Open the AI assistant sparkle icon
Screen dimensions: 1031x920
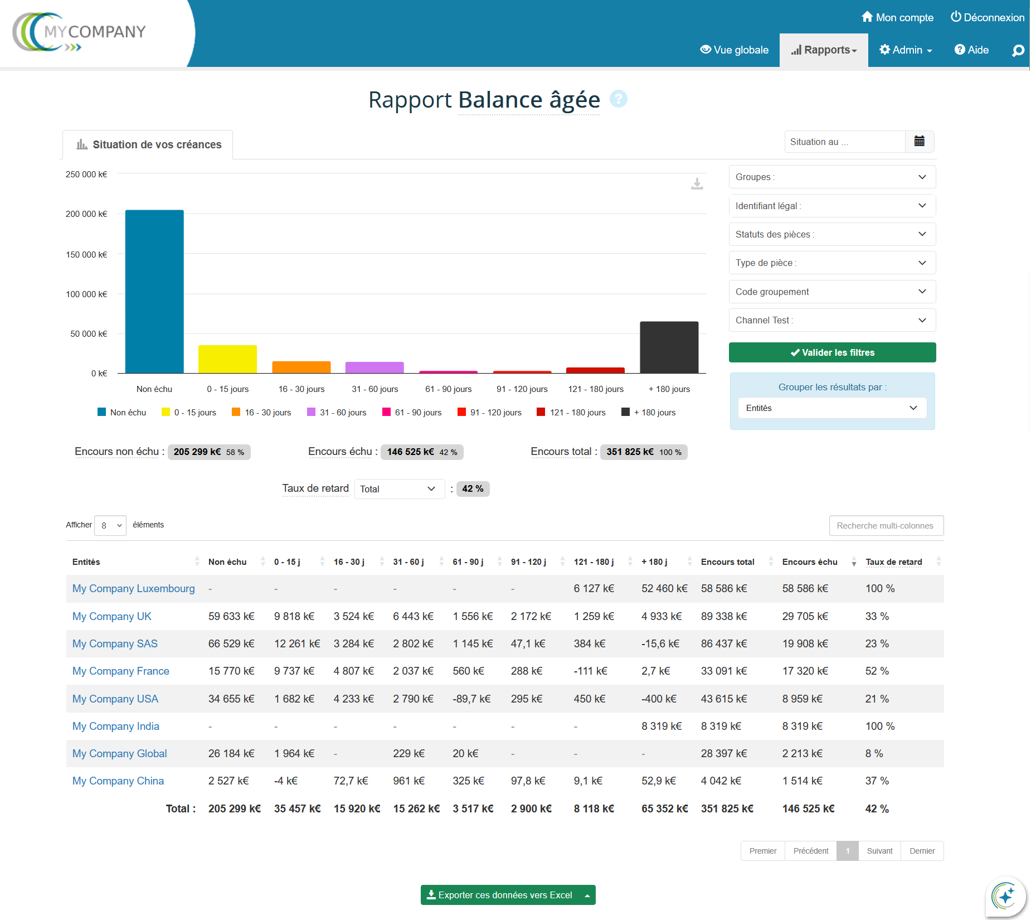coord(1005,896)
